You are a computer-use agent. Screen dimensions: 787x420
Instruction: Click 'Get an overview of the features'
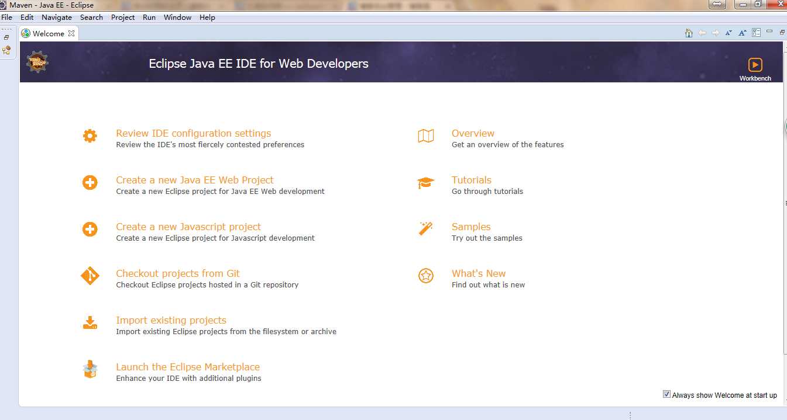508,144
